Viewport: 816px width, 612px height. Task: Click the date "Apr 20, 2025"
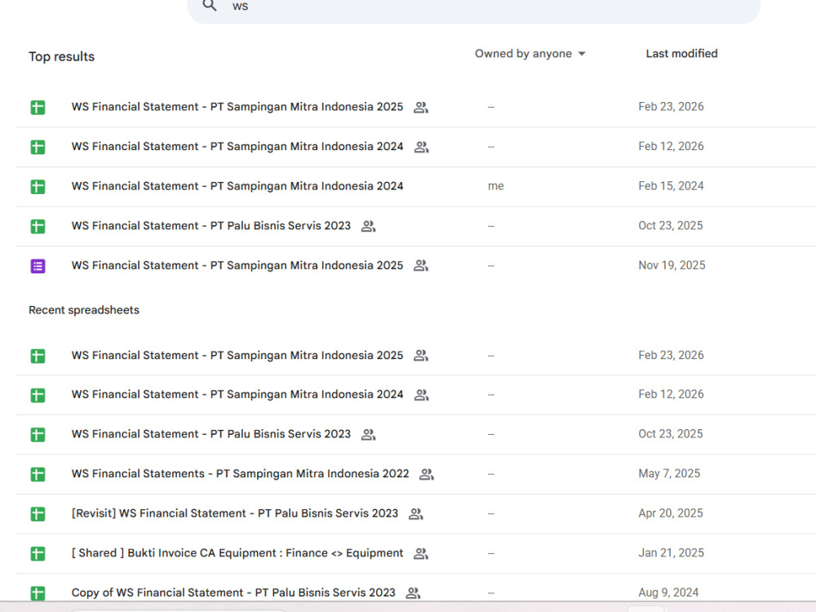click(x=670, y=512)
